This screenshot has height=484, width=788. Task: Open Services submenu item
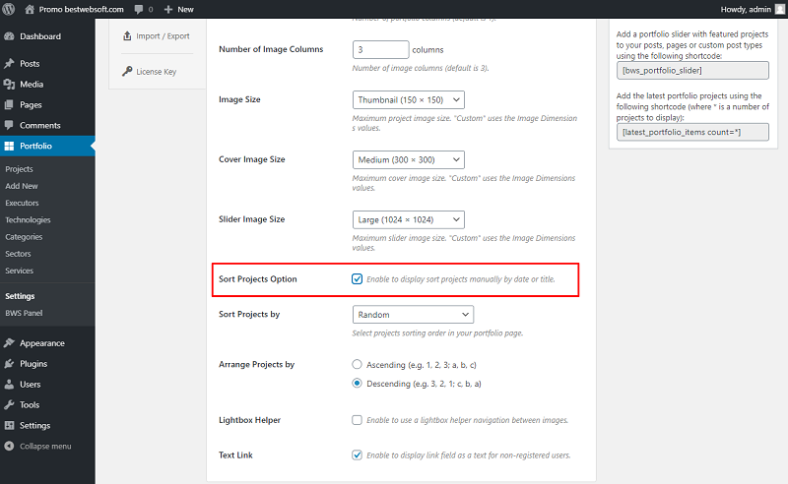(x=19, y=271)
